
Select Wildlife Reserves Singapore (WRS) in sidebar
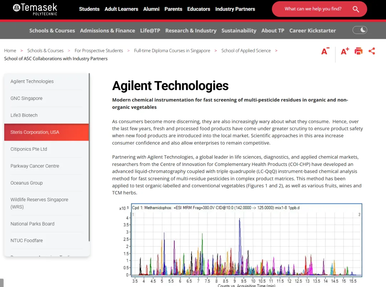pyautogui.click(x=46, y=203)
